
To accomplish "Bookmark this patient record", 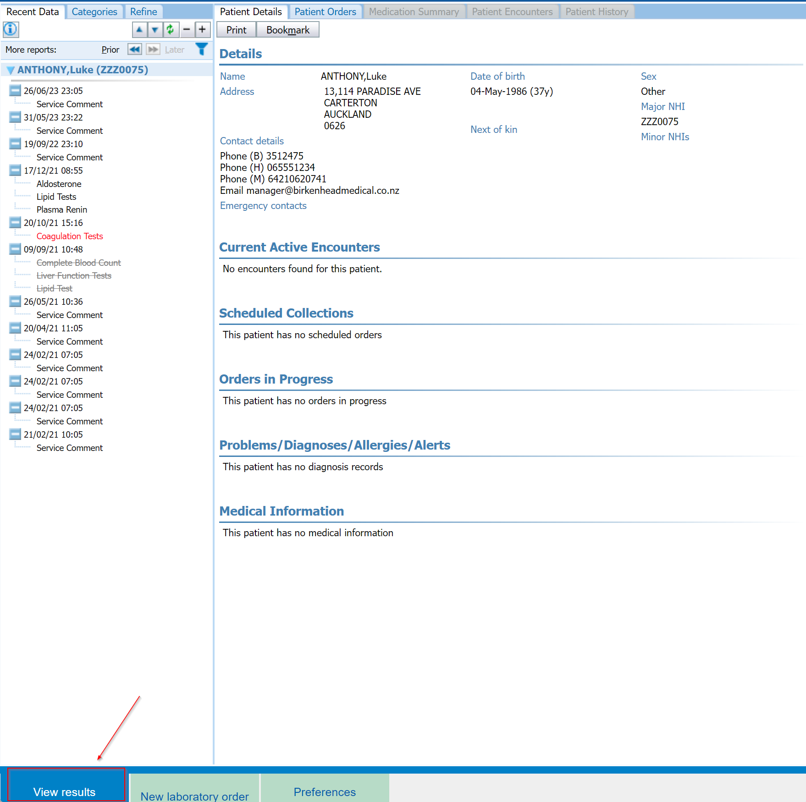I will coord(288,29).
